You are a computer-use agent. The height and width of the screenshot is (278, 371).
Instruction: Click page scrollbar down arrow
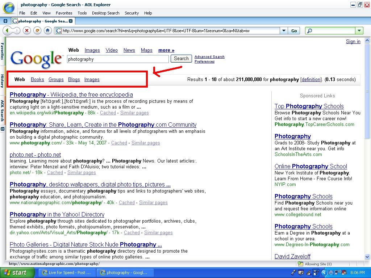click(x=367, y=257)
